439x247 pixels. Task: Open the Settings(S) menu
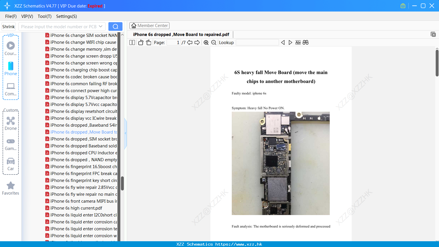click(x=67, y=16)
